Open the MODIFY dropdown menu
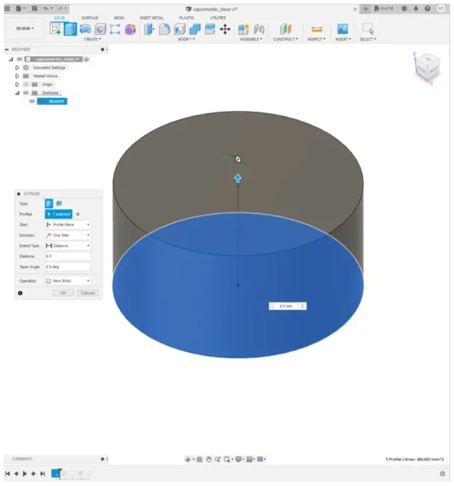The height and width of the screenshot is (486, 454). 186,39
